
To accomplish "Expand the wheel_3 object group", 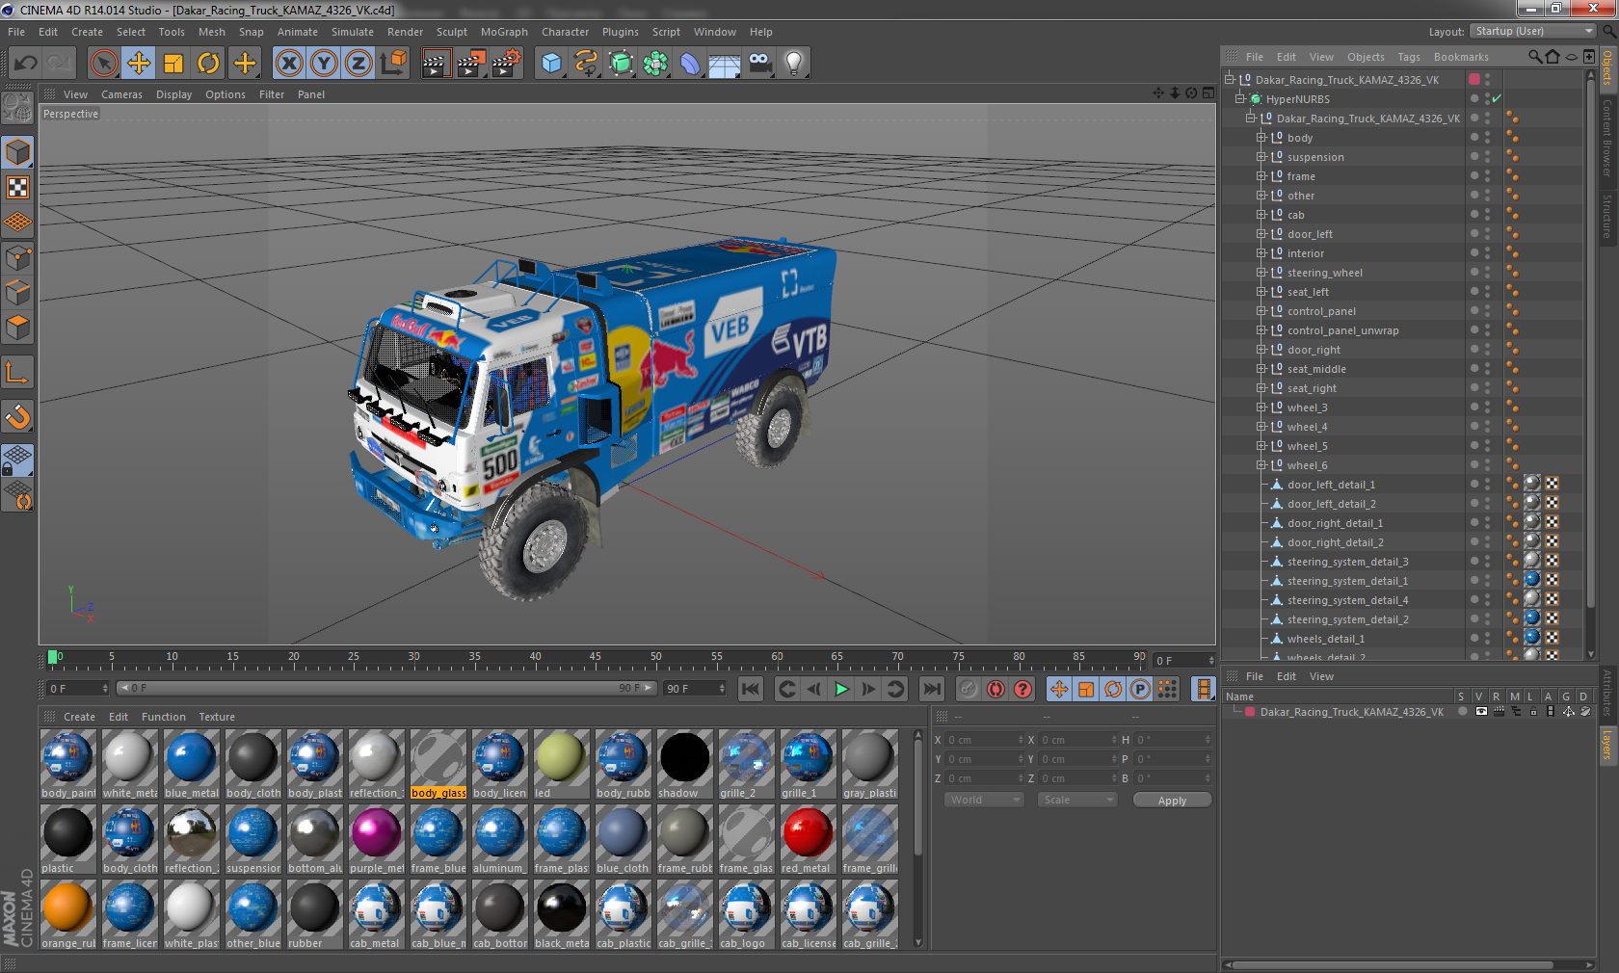I will tap(1261, 408).
